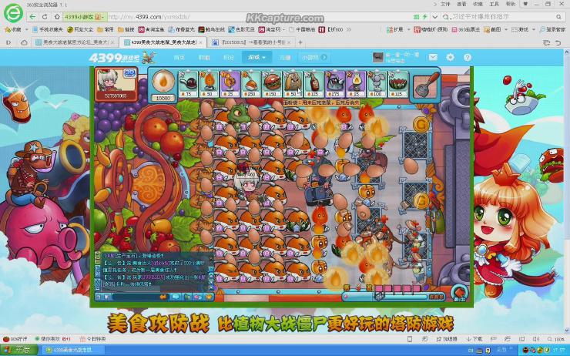The width and height of the screenshot is (570, 356).
Task: Open the site settings gear icon
Action: (x=450, y=57)
